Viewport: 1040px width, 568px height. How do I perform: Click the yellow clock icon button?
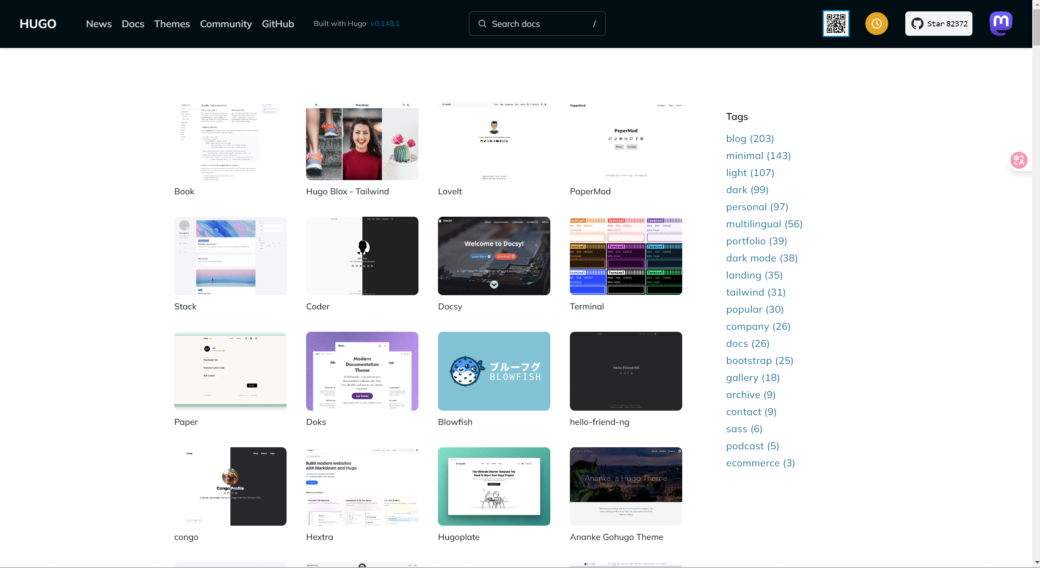point(876,24)
